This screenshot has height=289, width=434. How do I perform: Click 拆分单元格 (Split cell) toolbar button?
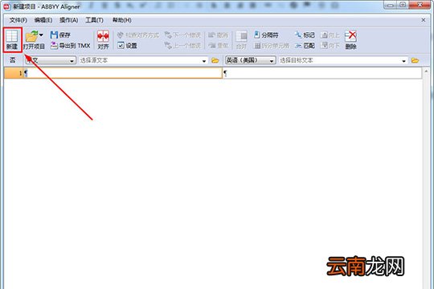point(272,46)
